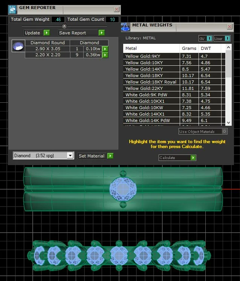The image size is (240, 281).
Task: Click the Grams column header
Action: click(189, 48)
